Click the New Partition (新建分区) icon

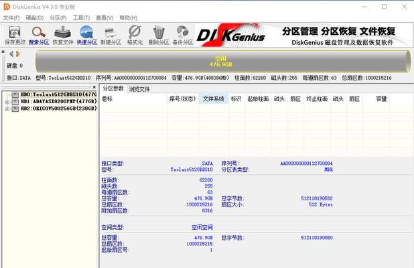tap(111, 35)
